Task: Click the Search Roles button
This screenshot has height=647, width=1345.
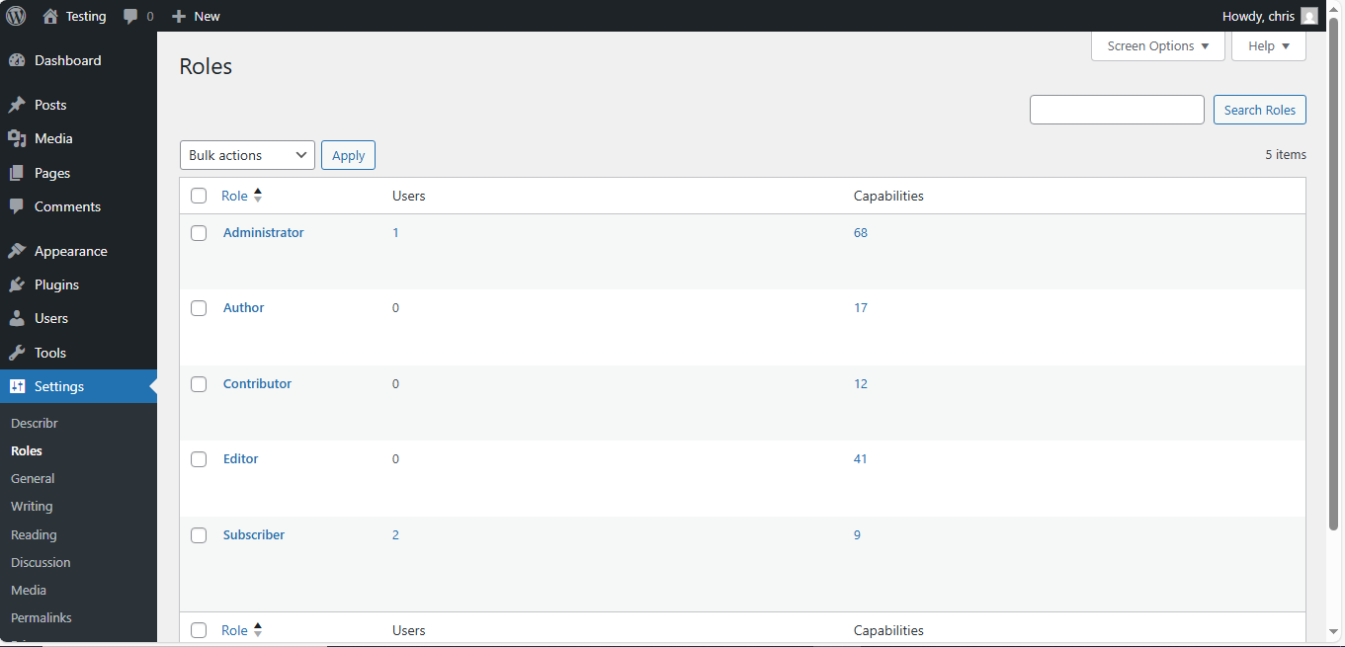Action: coord(1259,110)
